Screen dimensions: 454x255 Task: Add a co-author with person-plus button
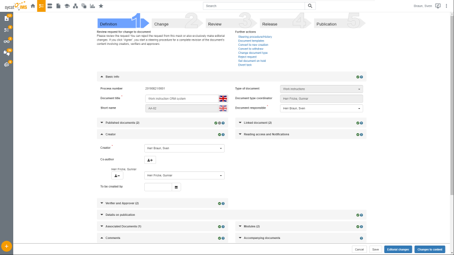click(x=150, y=160)
